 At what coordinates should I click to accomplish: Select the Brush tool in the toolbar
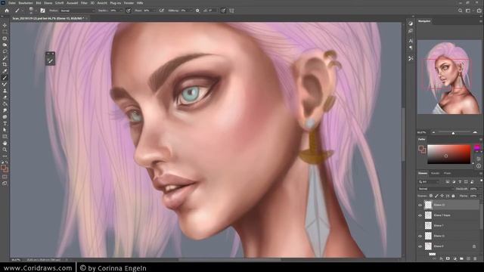[5, 78]
